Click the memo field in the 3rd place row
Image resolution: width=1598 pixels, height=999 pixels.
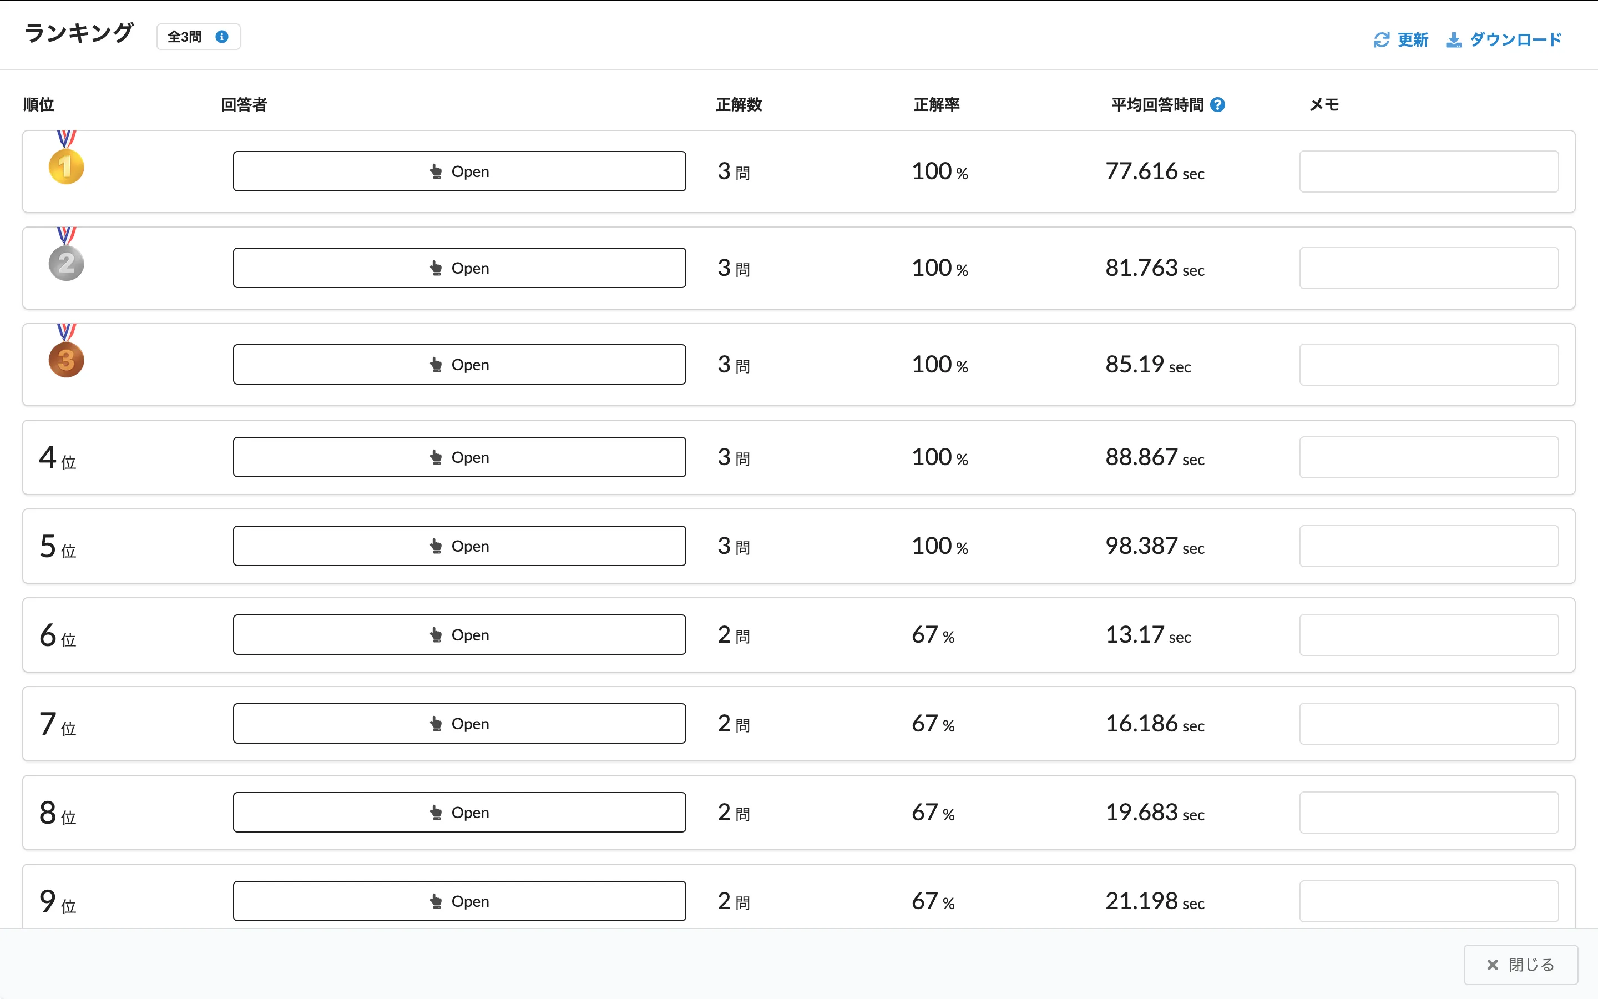(1428, 365)
